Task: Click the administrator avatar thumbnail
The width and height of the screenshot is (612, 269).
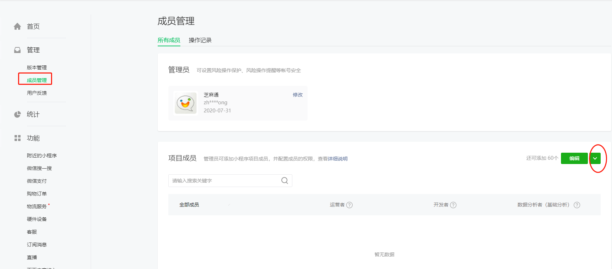Action: point(186,103)
